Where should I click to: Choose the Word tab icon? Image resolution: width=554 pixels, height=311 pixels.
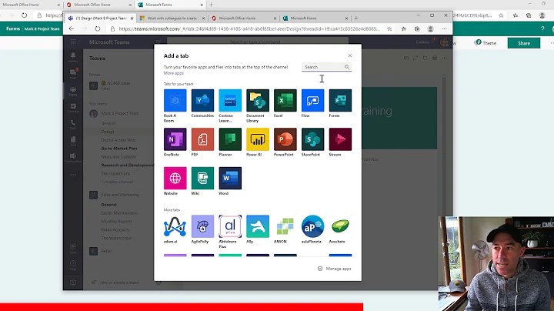point(230,178)
